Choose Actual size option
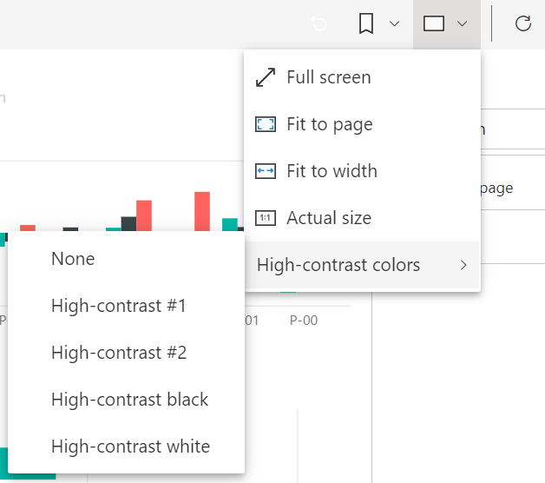 (x=363, y=218)
